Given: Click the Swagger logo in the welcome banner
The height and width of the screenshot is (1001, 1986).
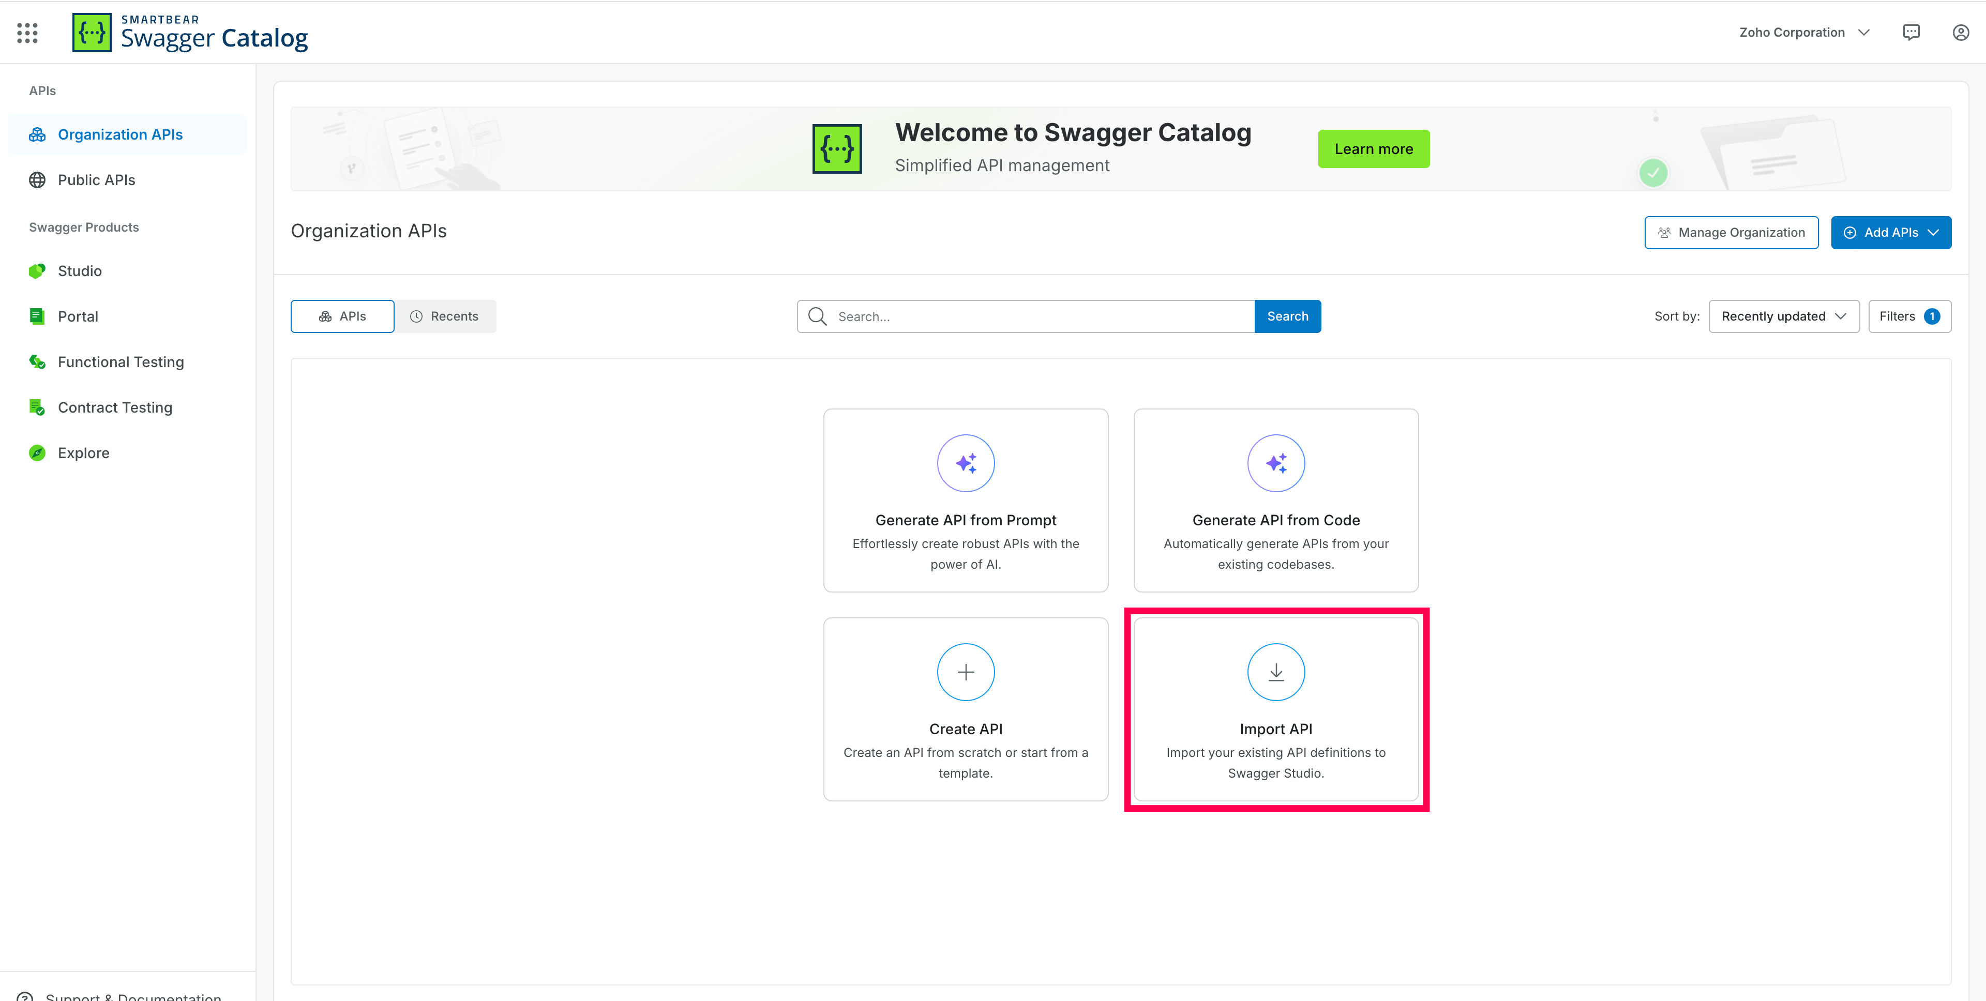Looking at the screenshot, I should pos(836,149).
